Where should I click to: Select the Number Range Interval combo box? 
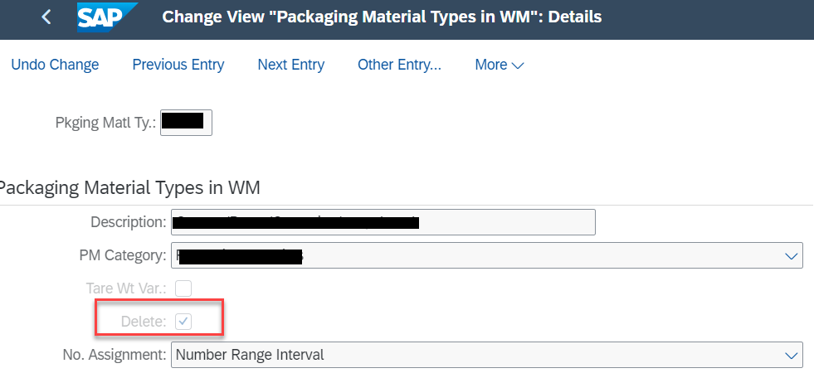[x=487, y=355]
